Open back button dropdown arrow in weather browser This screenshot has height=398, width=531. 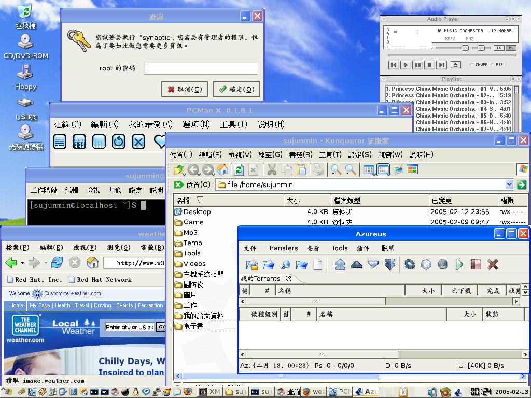[22, 263]
